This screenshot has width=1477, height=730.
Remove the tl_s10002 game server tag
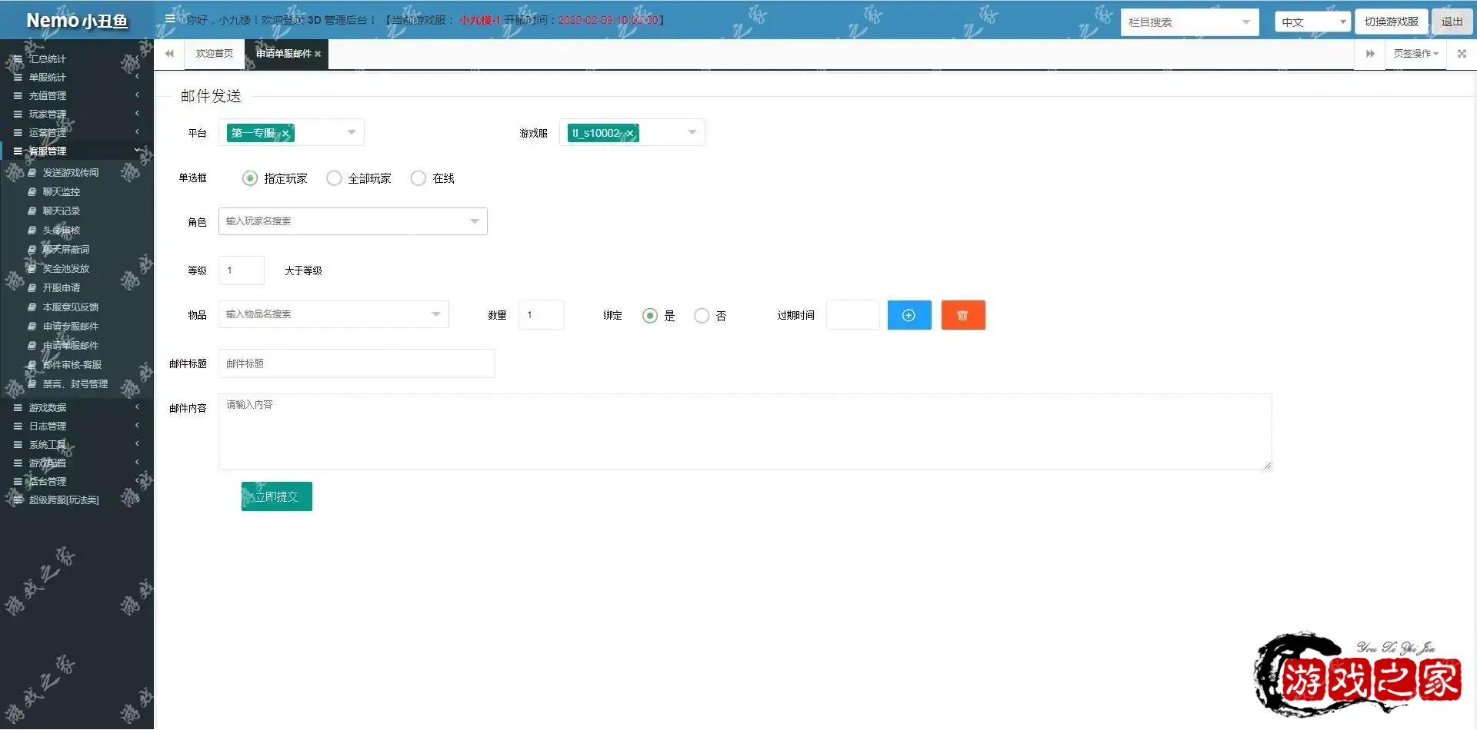point(630,134)
